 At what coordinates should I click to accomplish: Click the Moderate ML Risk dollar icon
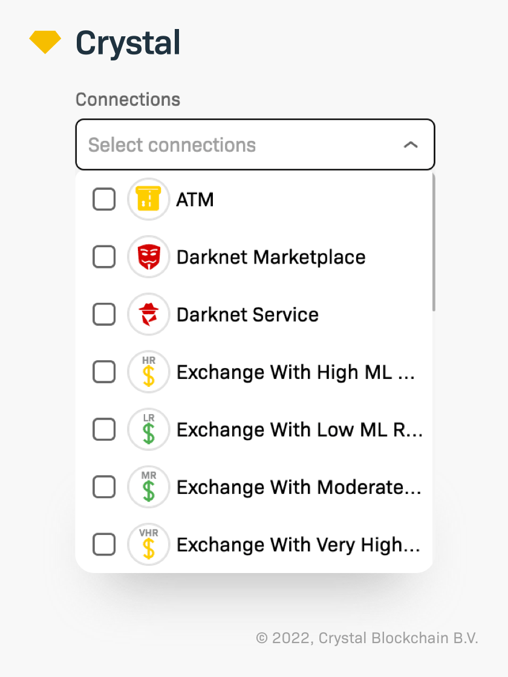pos(148,487)
